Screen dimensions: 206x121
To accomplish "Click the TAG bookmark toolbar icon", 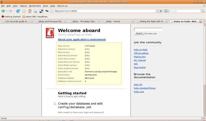I will pos(35,11).
